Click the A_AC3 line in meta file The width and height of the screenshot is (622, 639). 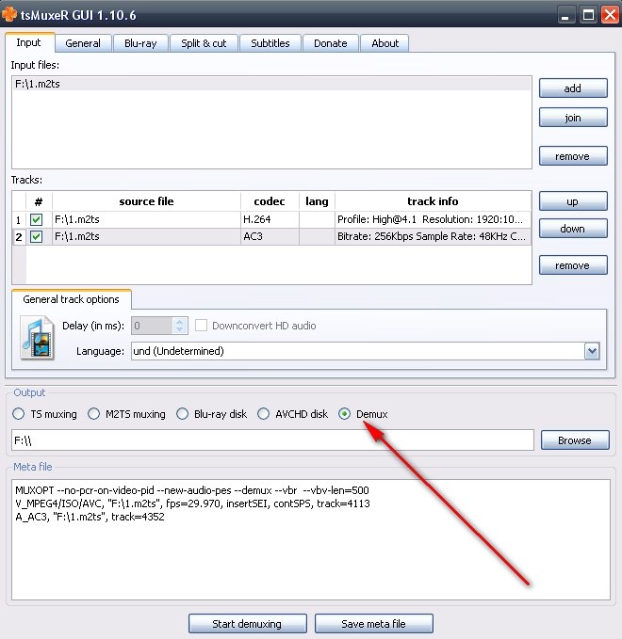click(90, 517)
